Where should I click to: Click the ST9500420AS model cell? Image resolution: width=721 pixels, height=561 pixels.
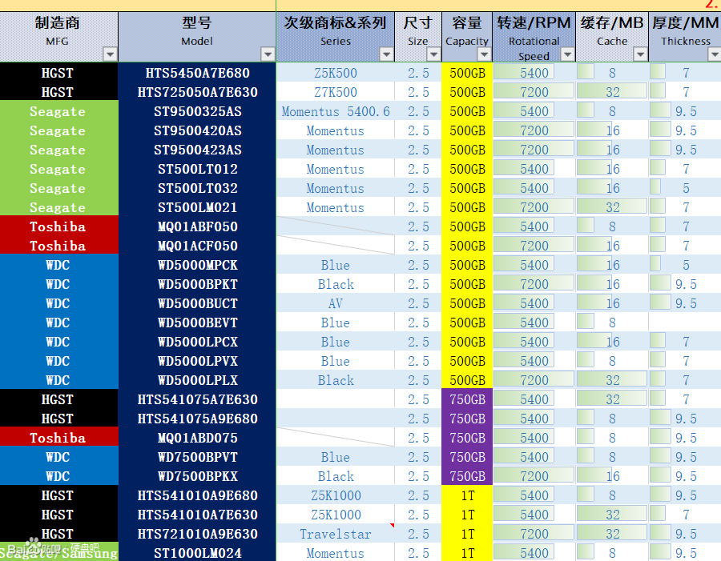(x=197, y=130)
